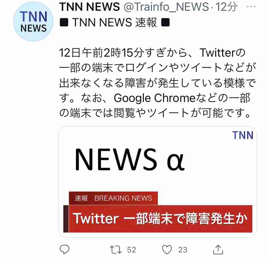Screen dimensions: 270x258
Task: Click the black square emoji after 速報
Action: (x=165, y=22)
